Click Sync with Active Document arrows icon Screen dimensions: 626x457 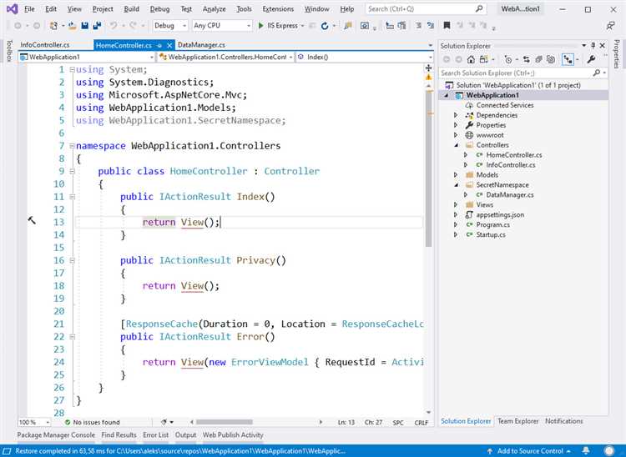526,60
